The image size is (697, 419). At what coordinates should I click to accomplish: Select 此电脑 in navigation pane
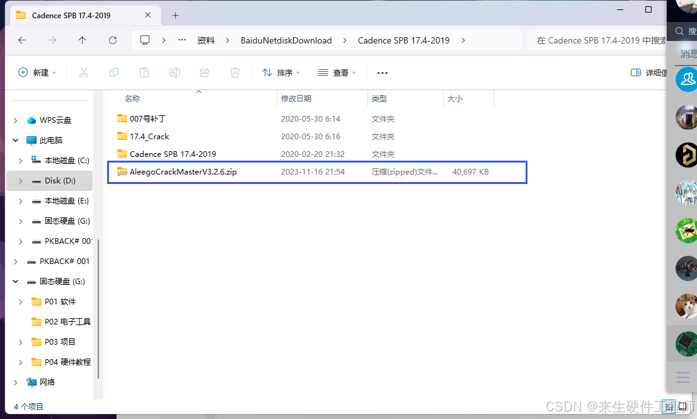50,141
